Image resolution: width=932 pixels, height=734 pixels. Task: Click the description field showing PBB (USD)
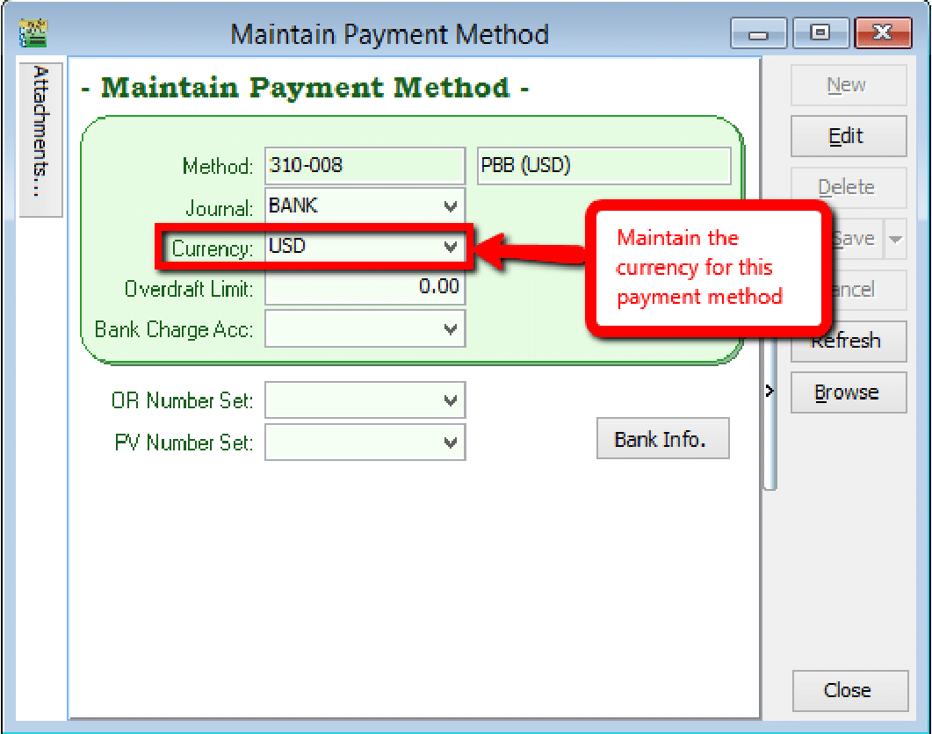[603, 166]
